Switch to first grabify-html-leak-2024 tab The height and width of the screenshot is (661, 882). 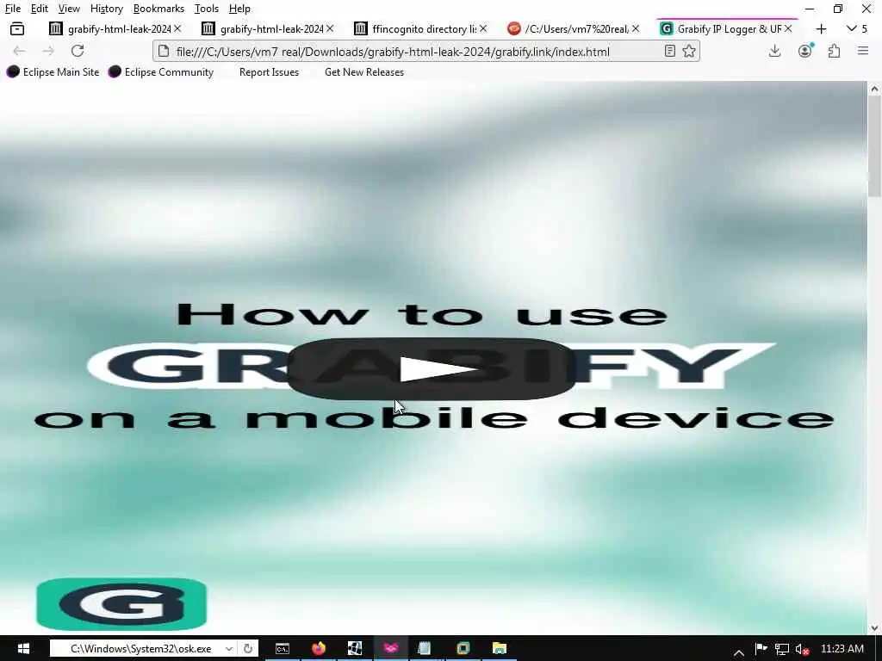pos(115,28)
